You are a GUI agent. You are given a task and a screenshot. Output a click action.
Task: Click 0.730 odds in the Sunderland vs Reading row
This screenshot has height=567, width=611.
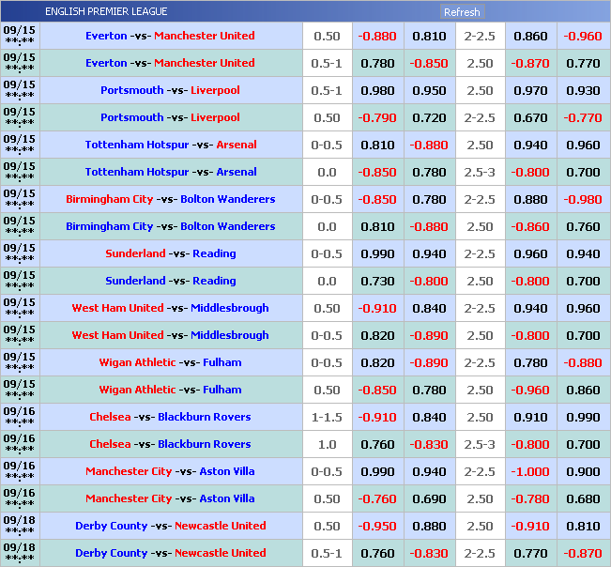click(x=376, y=281)
